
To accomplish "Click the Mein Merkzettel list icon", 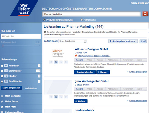I will (x=2, y=96).
